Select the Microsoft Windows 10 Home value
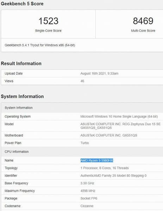This screenshot has height=211, width=163. [119, 116]
